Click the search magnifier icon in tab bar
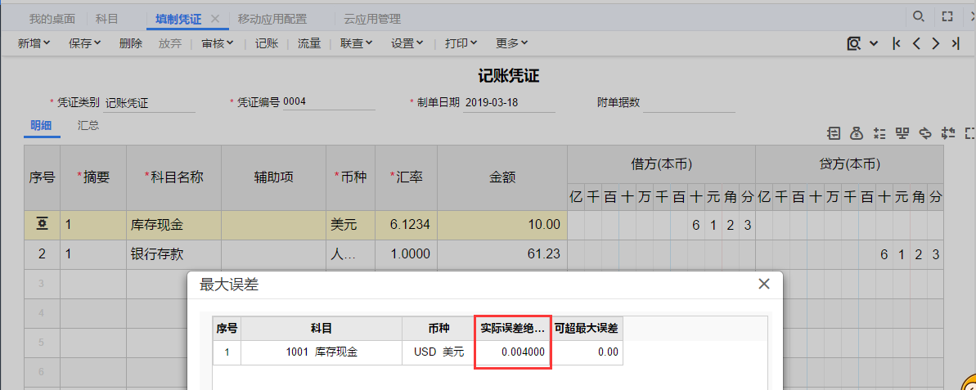976x390 pixels. (x=919, y=16)
